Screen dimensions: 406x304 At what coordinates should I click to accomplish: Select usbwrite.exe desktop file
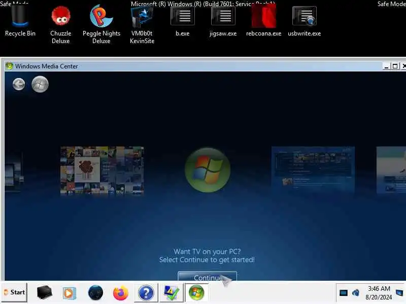click(304, 22)
